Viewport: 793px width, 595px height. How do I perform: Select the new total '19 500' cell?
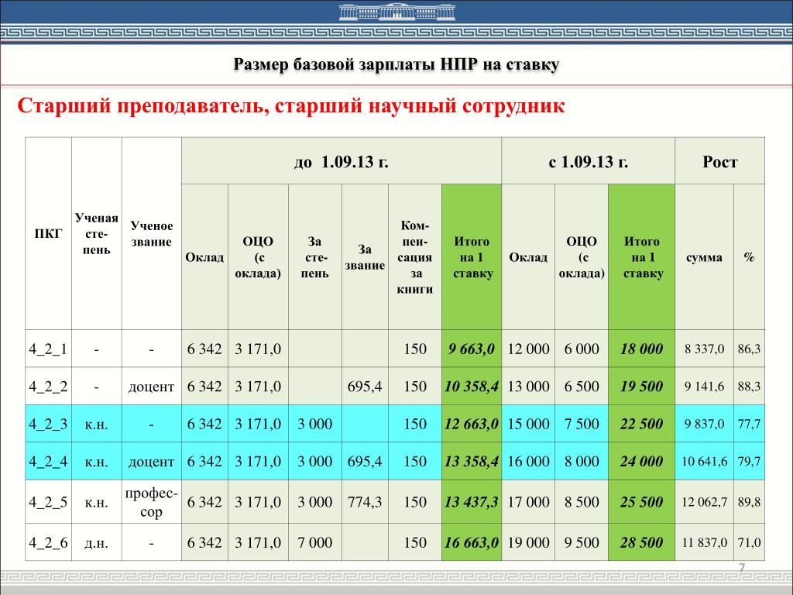point(641,387)
